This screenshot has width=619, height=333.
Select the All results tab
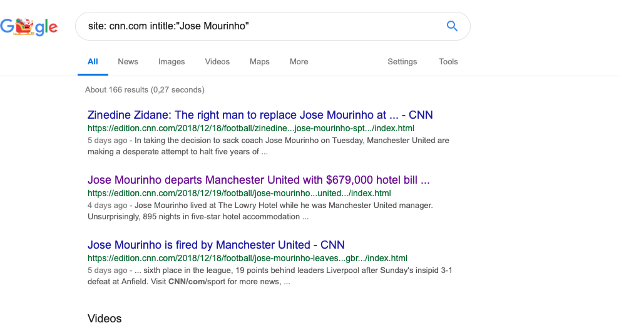click(x=93, y=62)
